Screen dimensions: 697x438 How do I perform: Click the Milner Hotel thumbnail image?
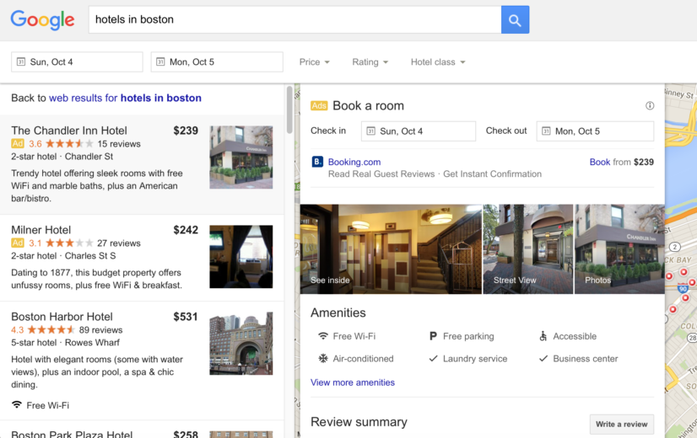click(x=241, y=257)
